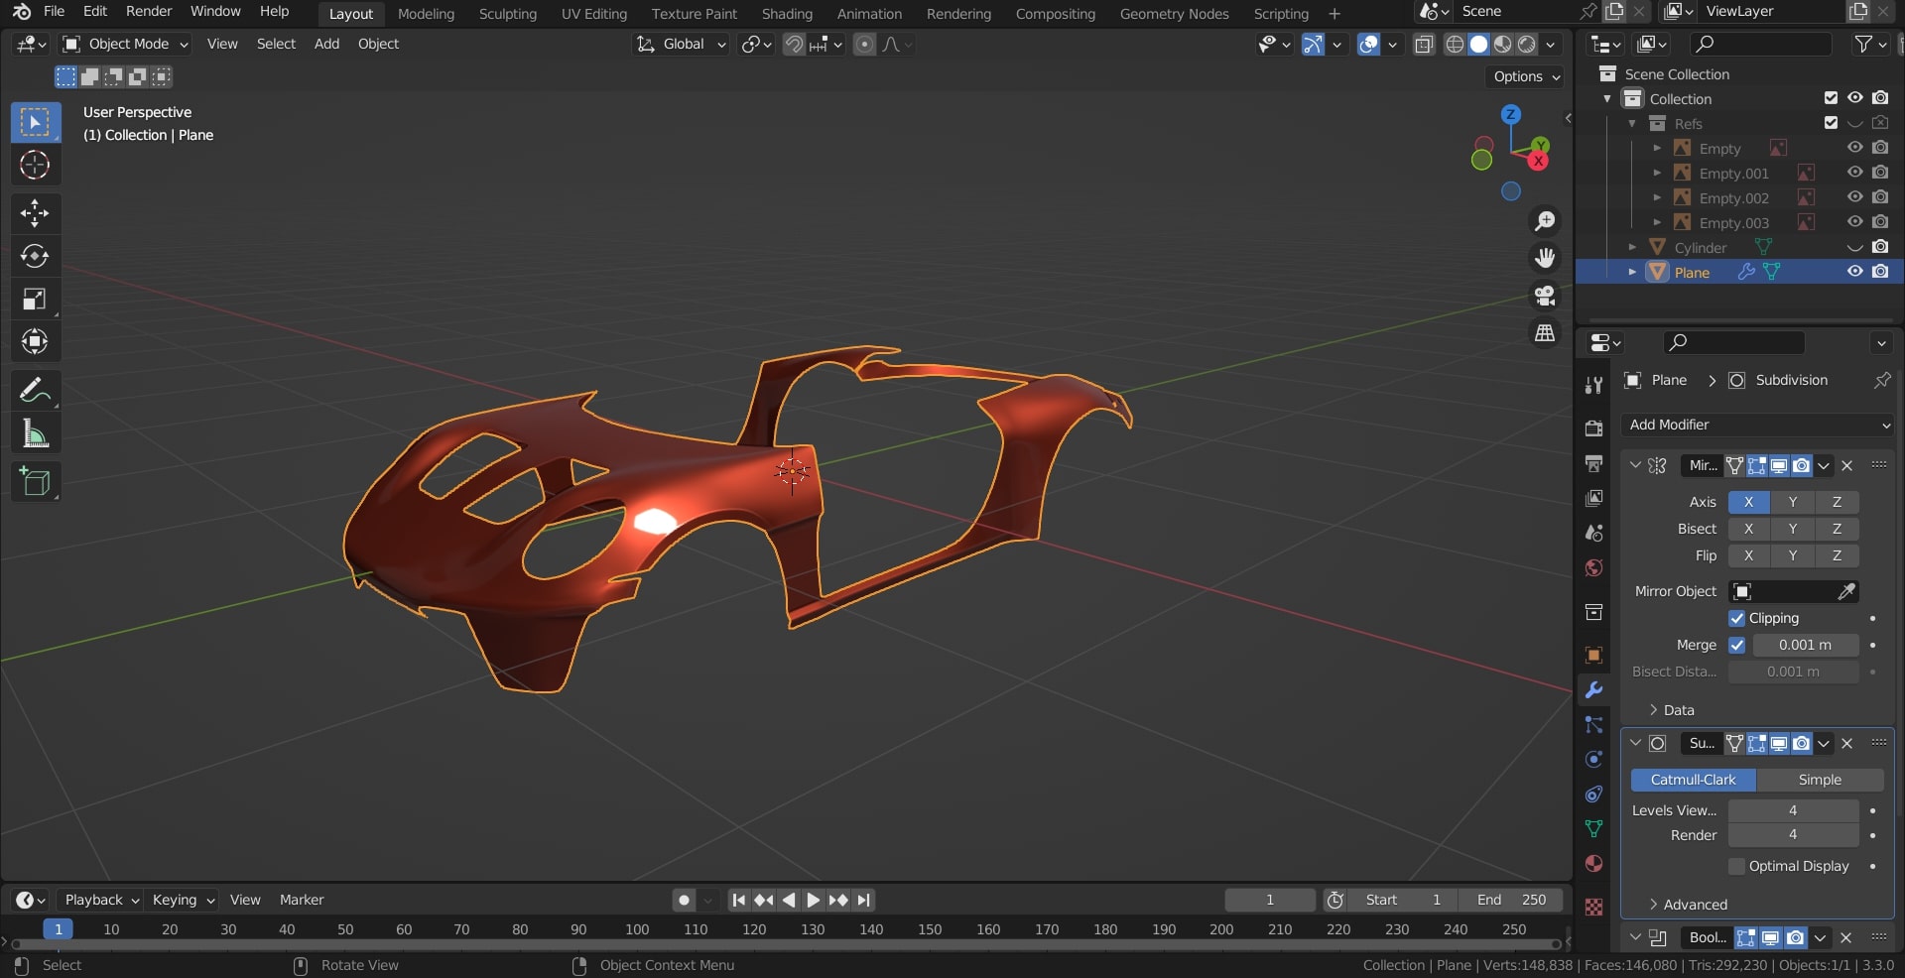Image resolution: width=1905 pixels, height=978 pixels.
Task: Choose the Scale tool
Action: pyautogui.click(x=35, y=300)
